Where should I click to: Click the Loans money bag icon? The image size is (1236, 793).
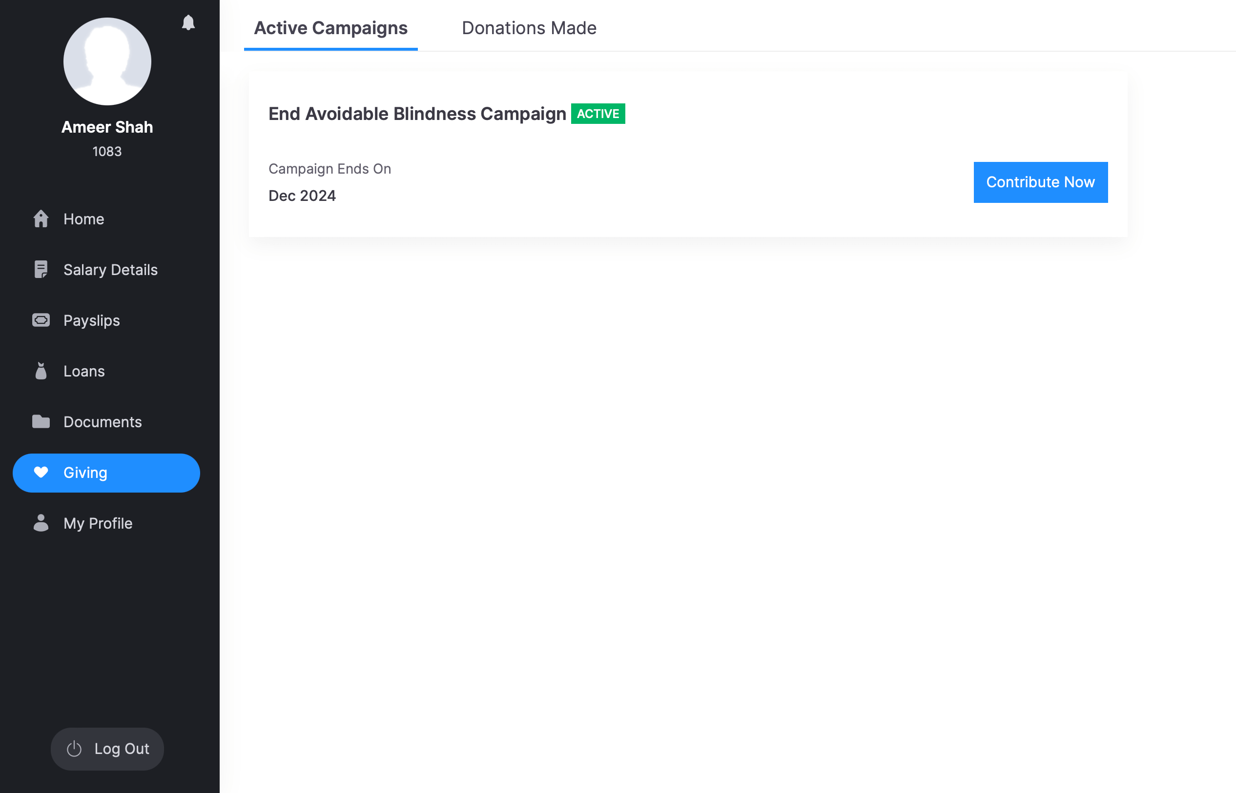pos(41,371)
